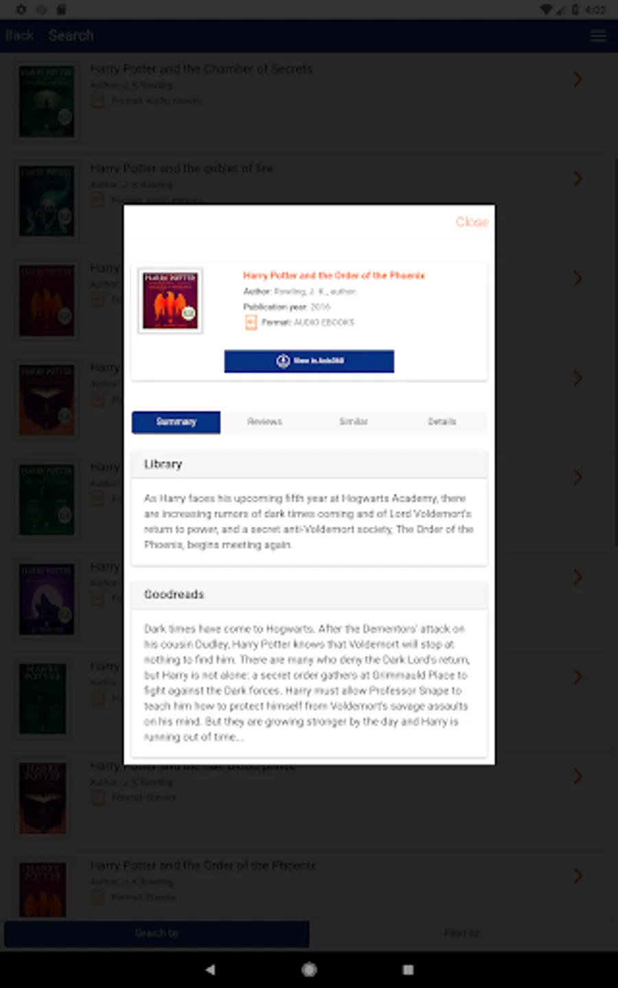
Task: Tap the Android home circle icon
Action: coord(309,969)
